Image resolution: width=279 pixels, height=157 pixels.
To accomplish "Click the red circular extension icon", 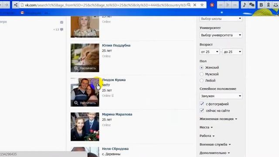I will point(212,5).
